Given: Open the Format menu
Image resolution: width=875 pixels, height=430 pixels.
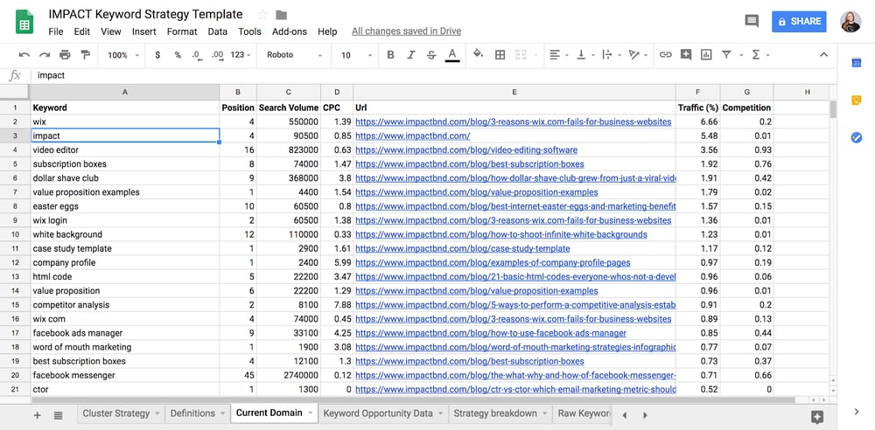Looking at the screenshot, I should [182, 31].
